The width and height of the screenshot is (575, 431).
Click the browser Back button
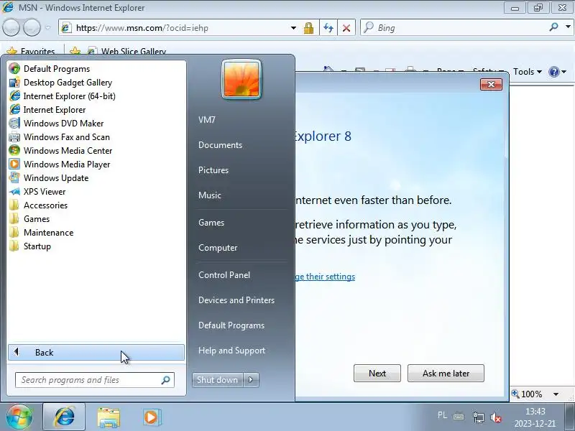(11, 27)
